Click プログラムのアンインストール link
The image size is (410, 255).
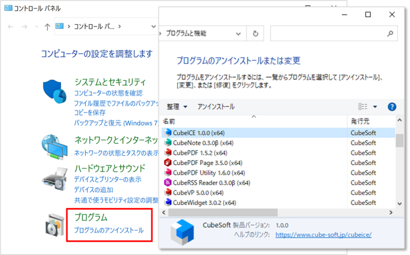pyautogui.click(x=109, y=230)
